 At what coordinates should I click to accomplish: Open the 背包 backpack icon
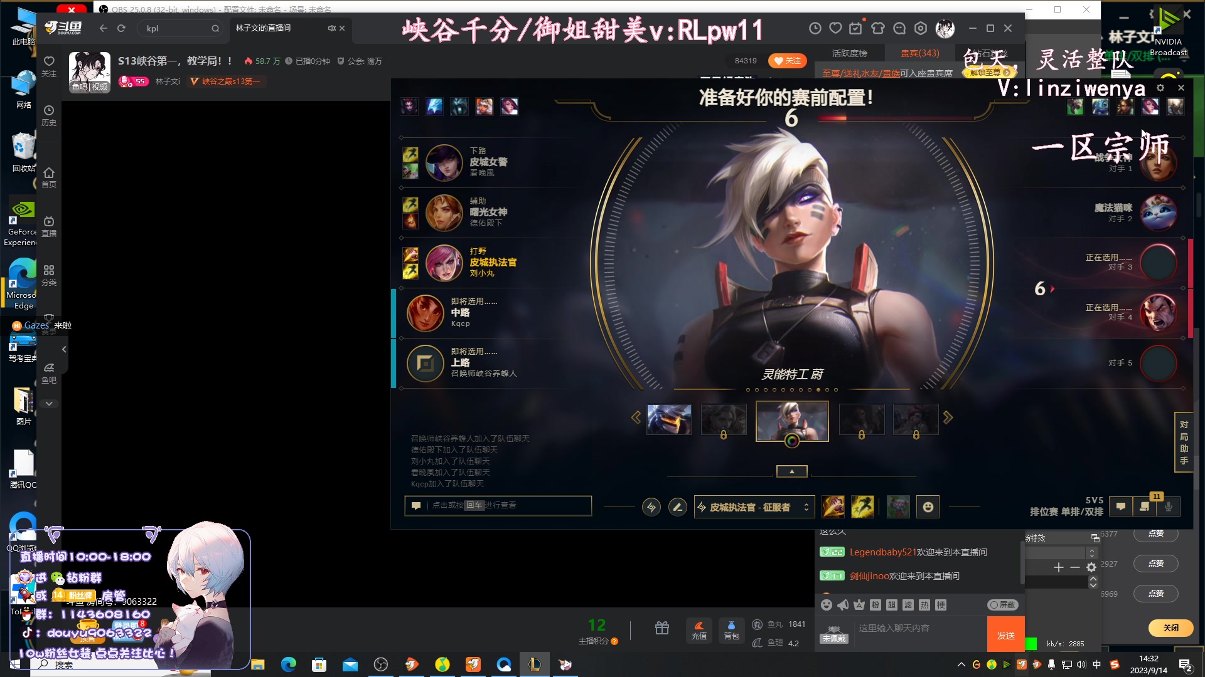pos(731,630)
